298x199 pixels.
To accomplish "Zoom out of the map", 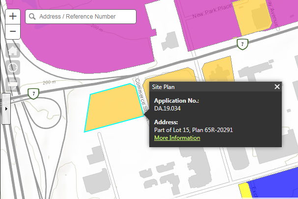I will (x=13, y=32).
